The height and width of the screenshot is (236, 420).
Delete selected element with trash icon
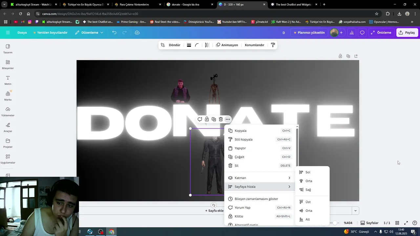tap(221, 119)
